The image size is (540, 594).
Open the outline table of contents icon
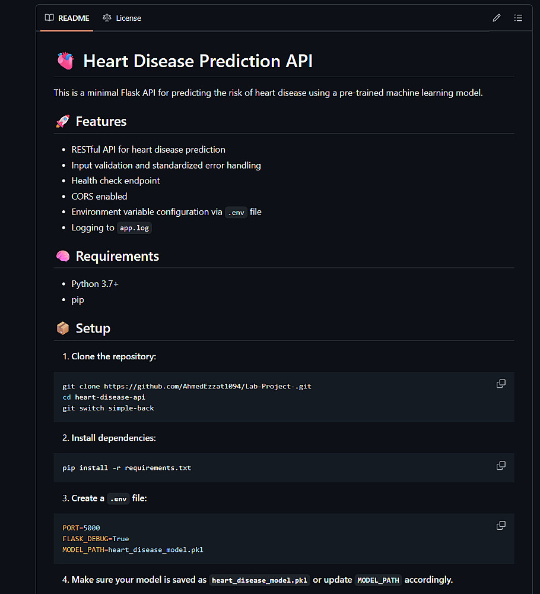tap(518, 18)
